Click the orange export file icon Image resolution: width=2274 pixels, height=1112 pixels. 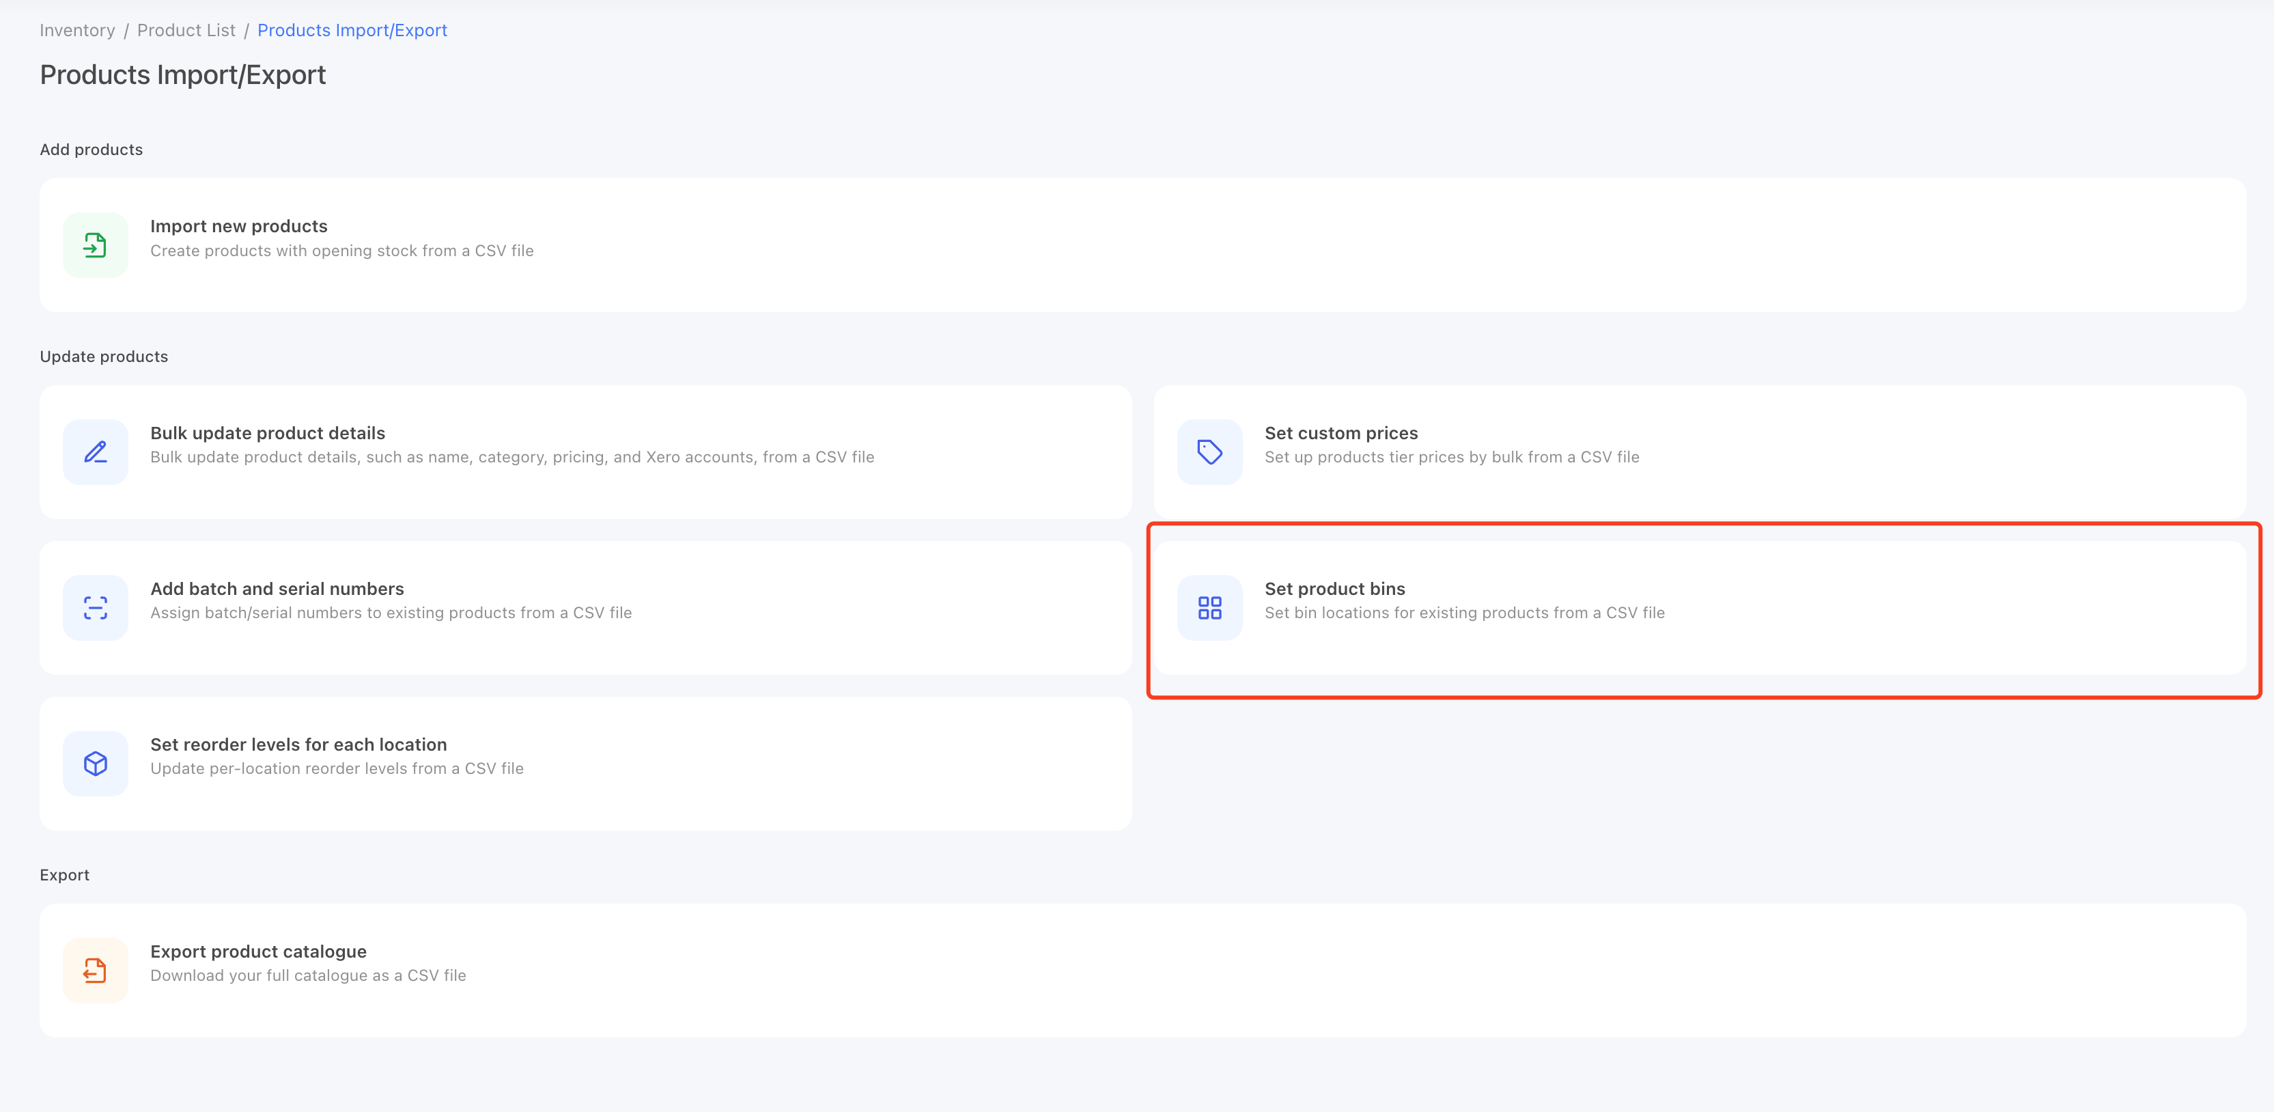pos(96,971)
